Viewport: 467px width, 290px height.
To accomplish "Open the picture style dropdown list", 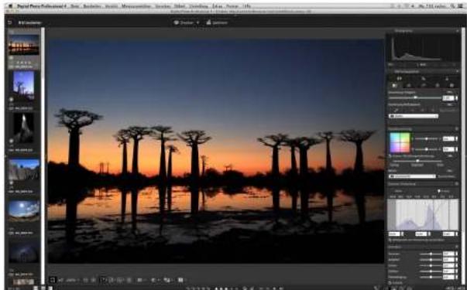I will pos(412,176).
